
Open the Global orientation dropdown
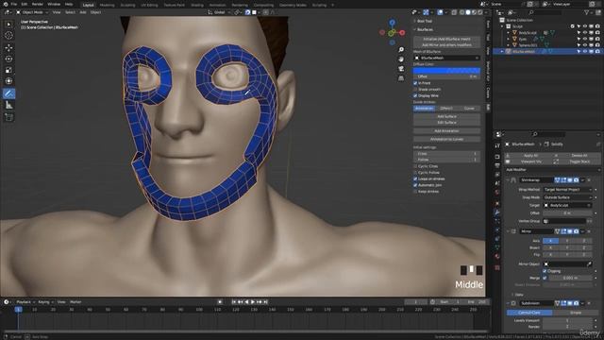point(218,12)
